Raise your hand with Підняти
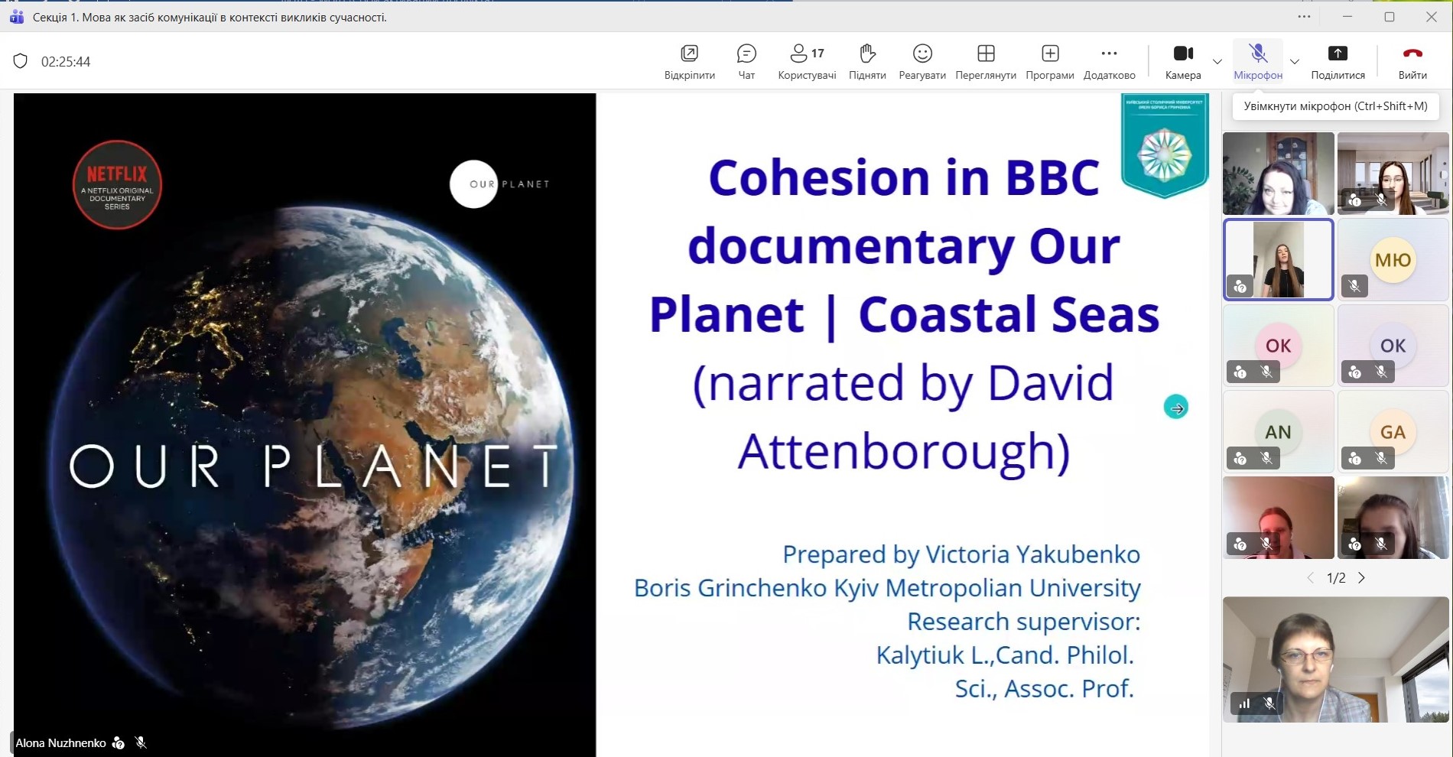1453x757 pixels. tap(867, 61)
